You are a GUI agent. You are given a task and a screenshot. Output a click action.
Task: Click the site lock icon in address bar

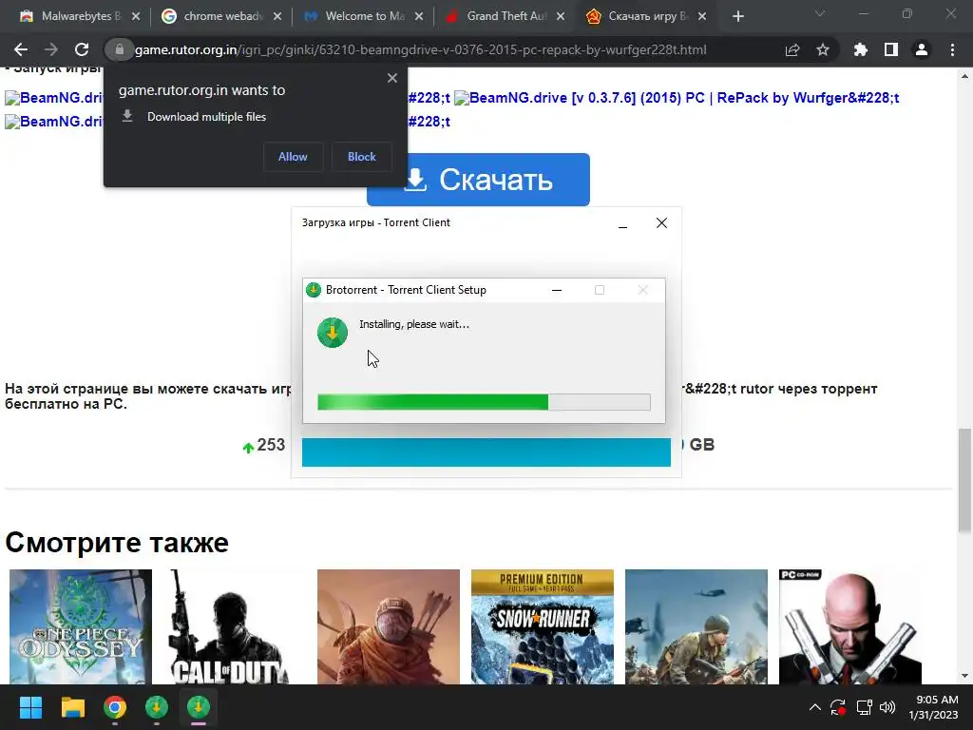coord(119,49)
